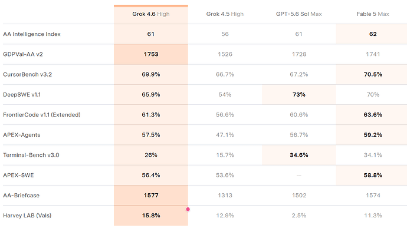Open FrontierCode v1.1 (Extended) row label
This screenshot has width=407, height=228.
[x=42, y=115]
